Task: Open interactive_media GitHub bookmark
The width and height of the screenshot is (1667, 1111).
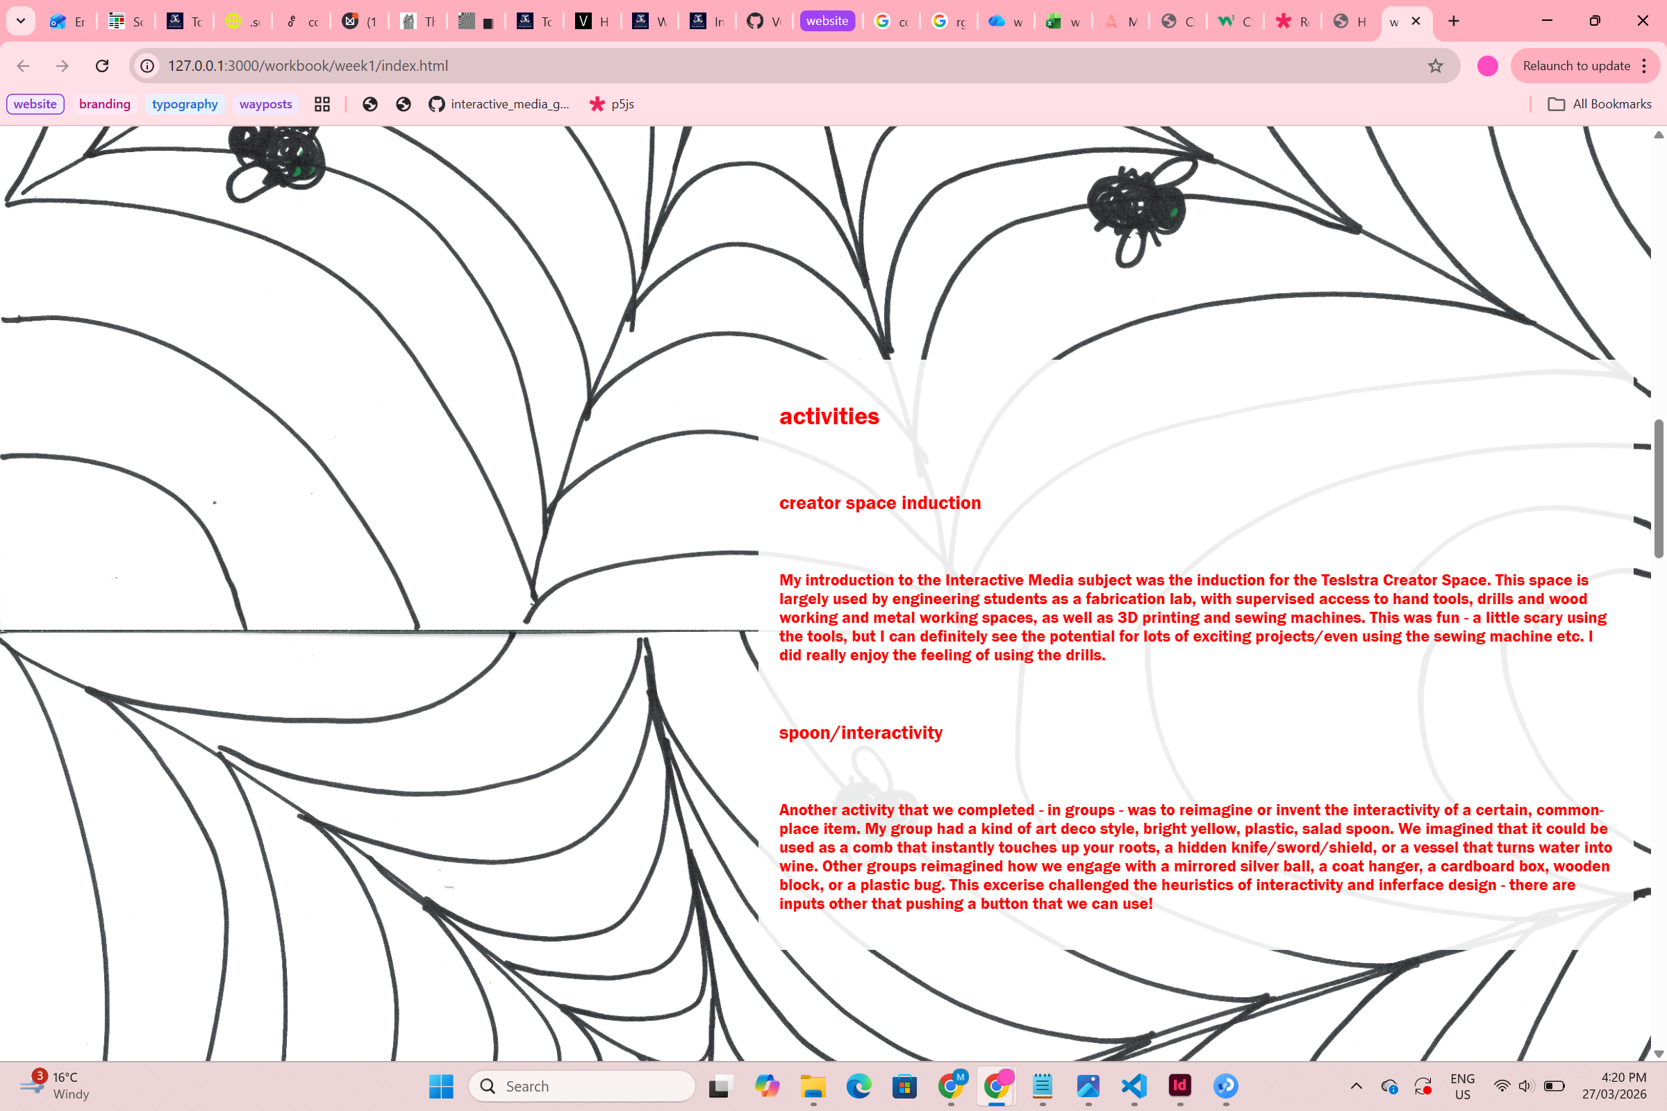Action: pos(499,104)
